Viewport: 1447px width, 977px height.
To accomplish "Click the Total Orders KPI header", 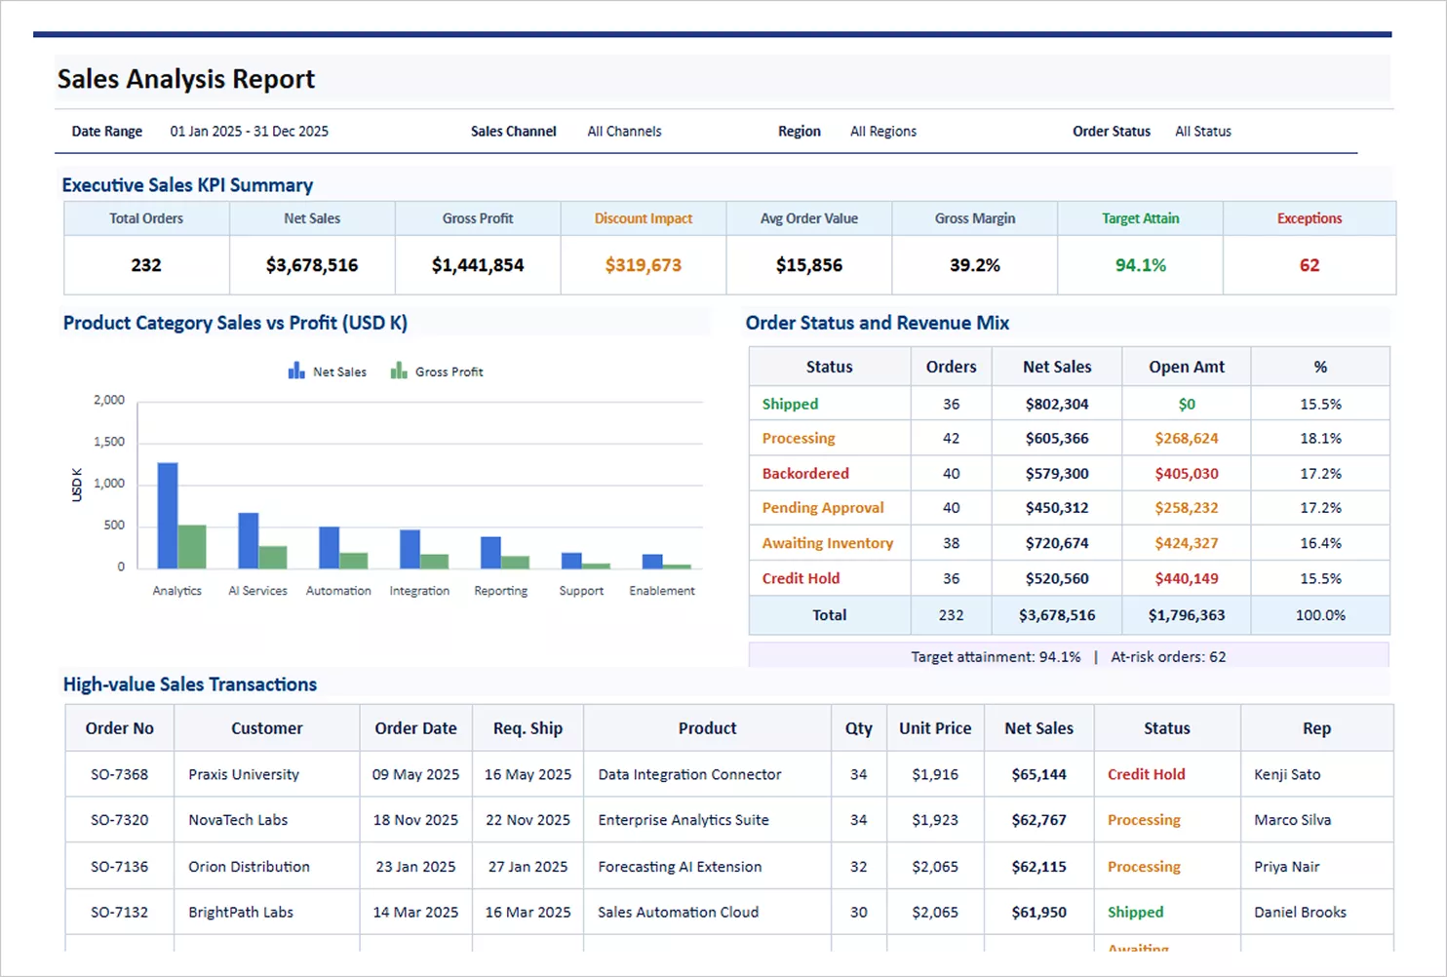I will 146,218.
